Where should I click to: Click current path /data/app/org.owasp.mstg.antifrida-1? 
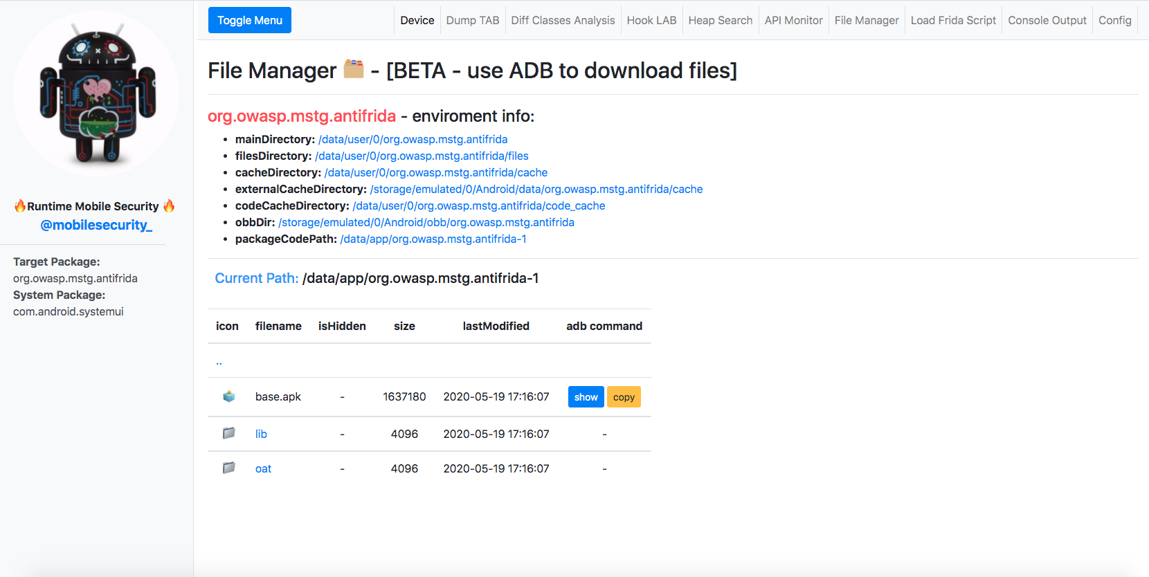tap(421, 278)
